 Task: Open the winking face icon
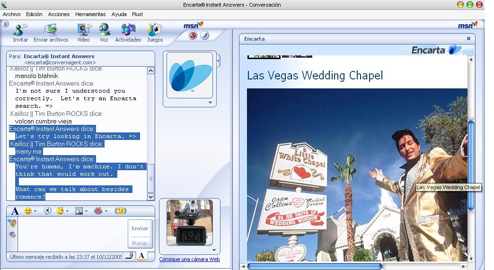[60, 211]
